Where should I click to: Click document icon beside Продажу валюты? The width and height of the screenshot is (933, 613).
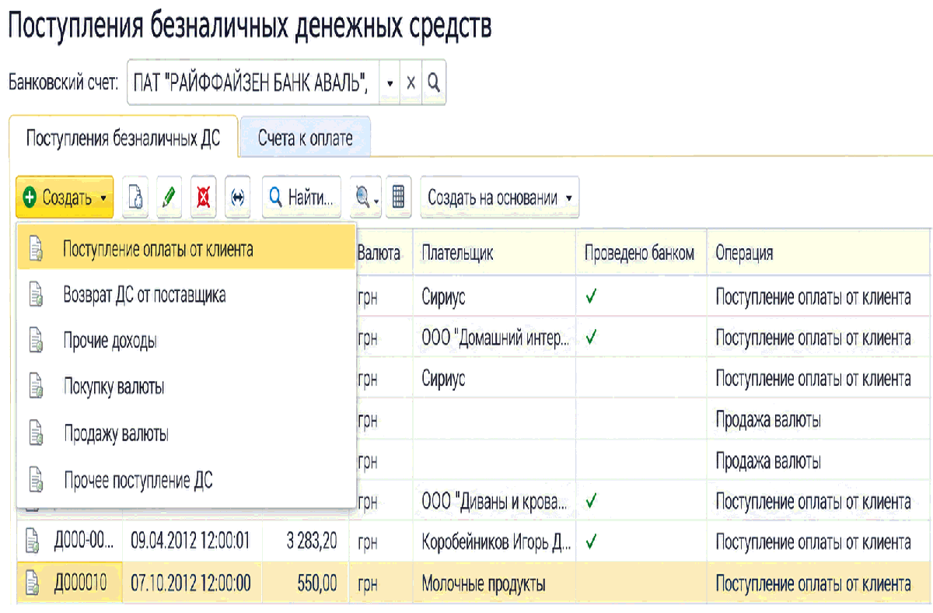(35, 433)
